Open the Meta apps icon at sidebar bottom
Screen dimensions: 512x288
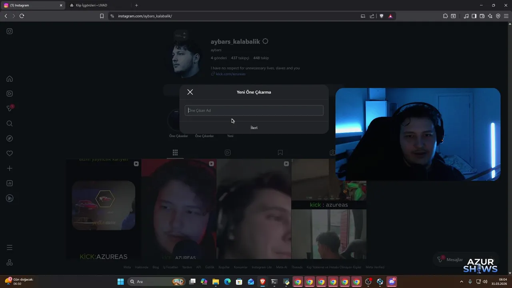pos(10,262)
